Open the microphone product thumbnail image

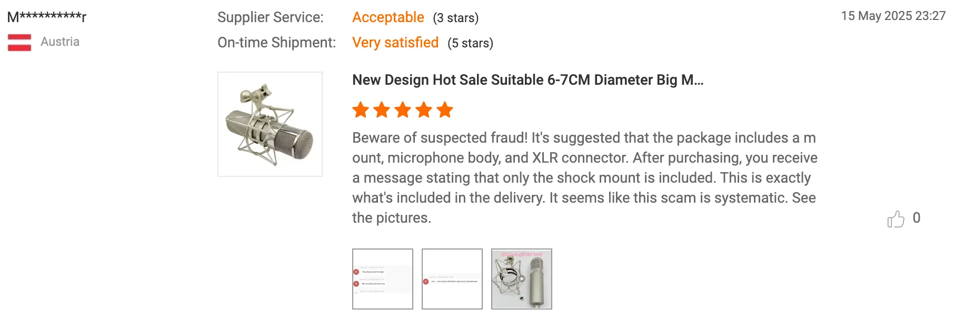270,124
